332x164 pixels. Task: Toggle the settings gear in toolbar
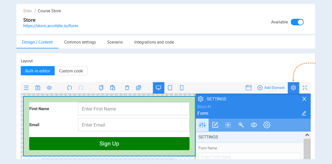coord(294,88)
